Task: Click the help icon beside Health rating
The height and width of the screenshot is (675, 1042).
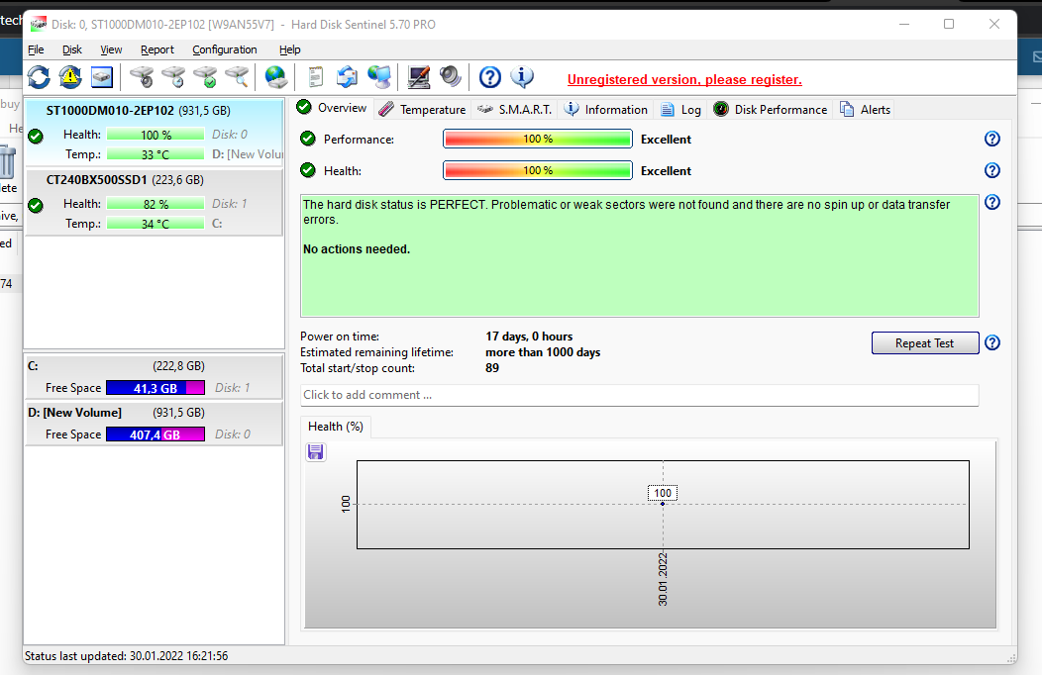Action: click(x=992, y=170)
